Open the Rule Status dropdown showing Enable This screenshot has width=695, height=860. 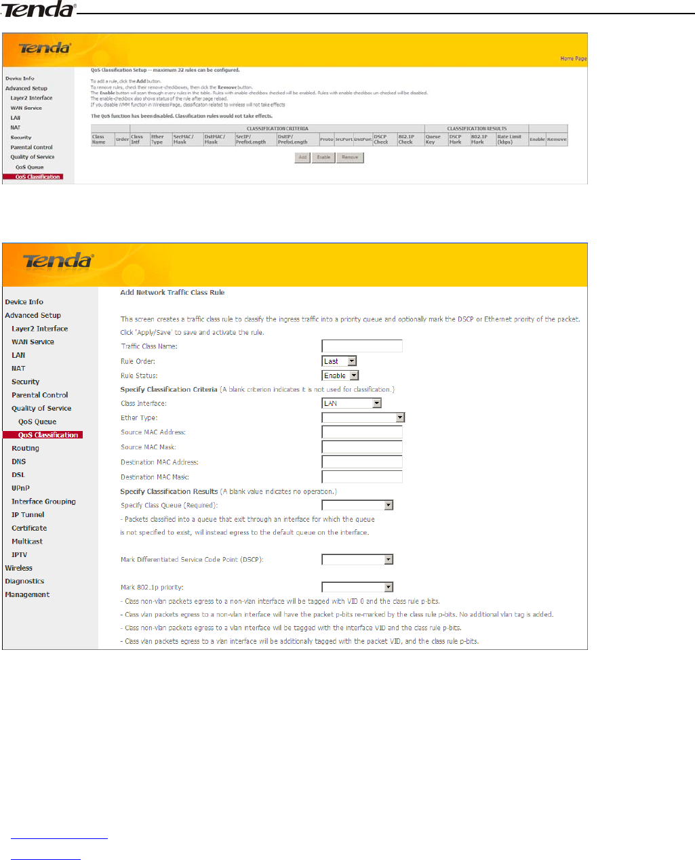340,375
